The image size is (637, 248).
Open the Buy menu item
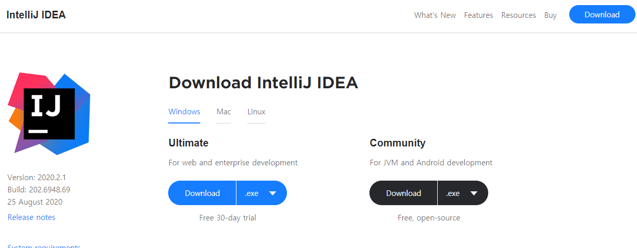click(550, 15)
